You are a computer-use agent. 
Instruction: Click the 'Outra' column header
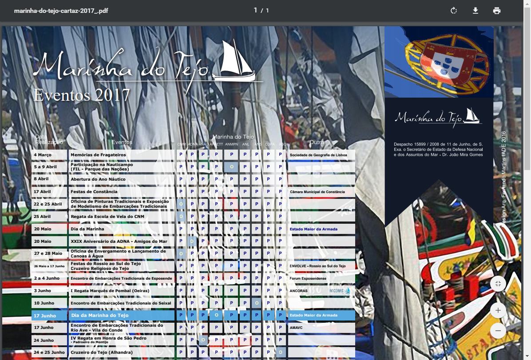point(317,142)
